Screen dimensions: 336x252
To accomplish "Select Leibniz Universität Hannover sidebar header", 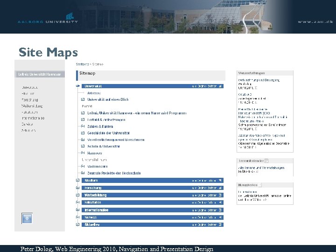I will click(x=40, y=74).
